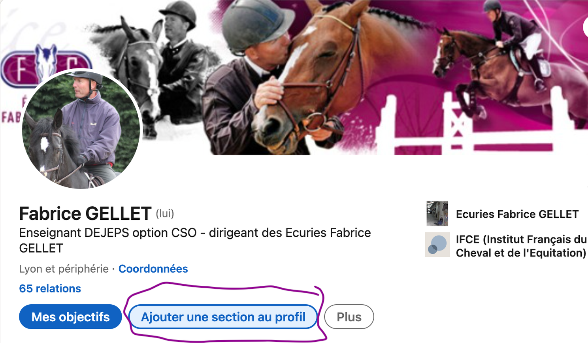Expand the Plus options menu

[349, 317]
